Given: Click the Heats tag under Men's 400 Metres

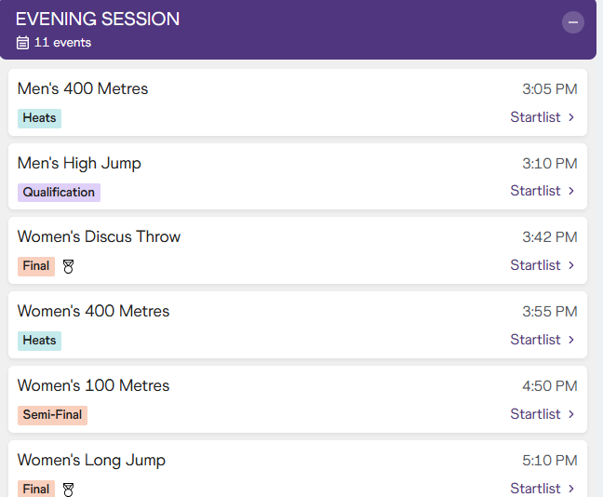Looking at the screenshot, I should [x=39, y=118].
